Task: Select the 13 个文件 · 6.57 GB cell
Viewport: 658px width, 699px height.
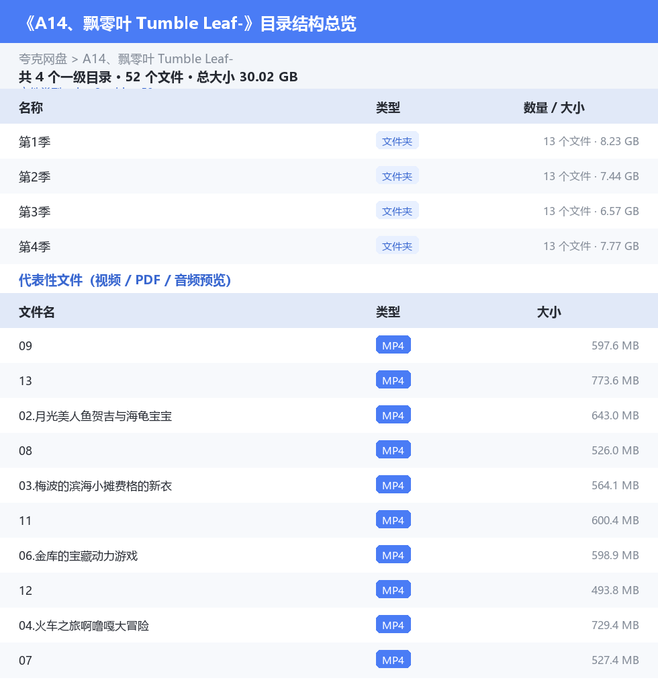Action: coord(591,211)
